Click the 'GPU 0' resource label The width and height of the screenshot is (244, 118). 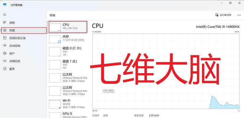pyautogui.click(x=67, y=114)
